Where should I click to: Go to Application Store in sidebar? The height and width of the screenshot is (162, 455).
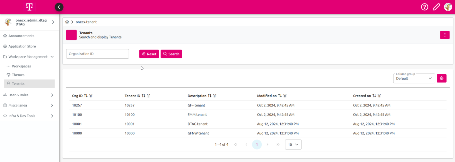tap(22, 46)
